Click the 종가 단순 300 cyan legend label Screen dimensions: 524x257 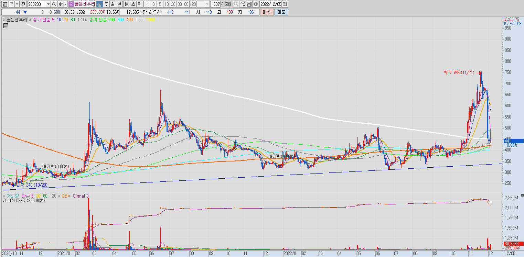click(x=120, y=20)
